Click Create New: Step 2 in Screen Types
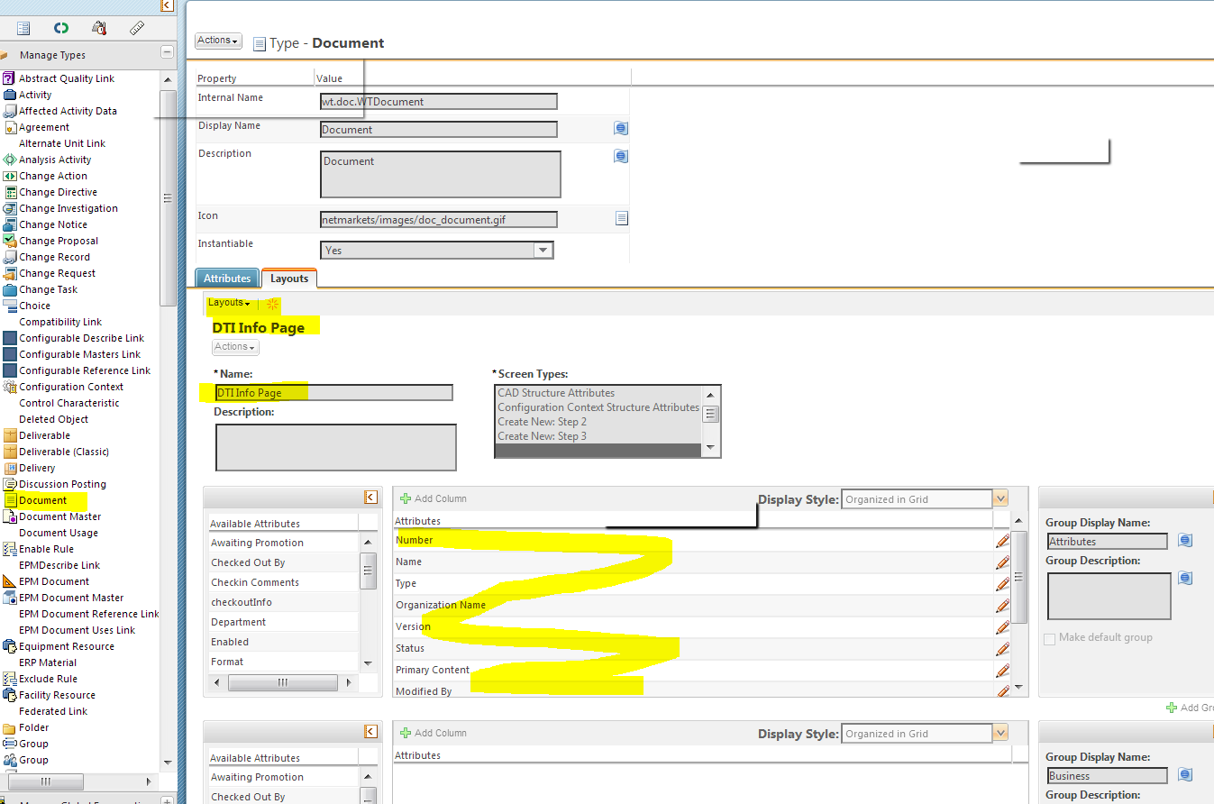The height and width of the screenshot is (804, 1214). coord(542,422)
